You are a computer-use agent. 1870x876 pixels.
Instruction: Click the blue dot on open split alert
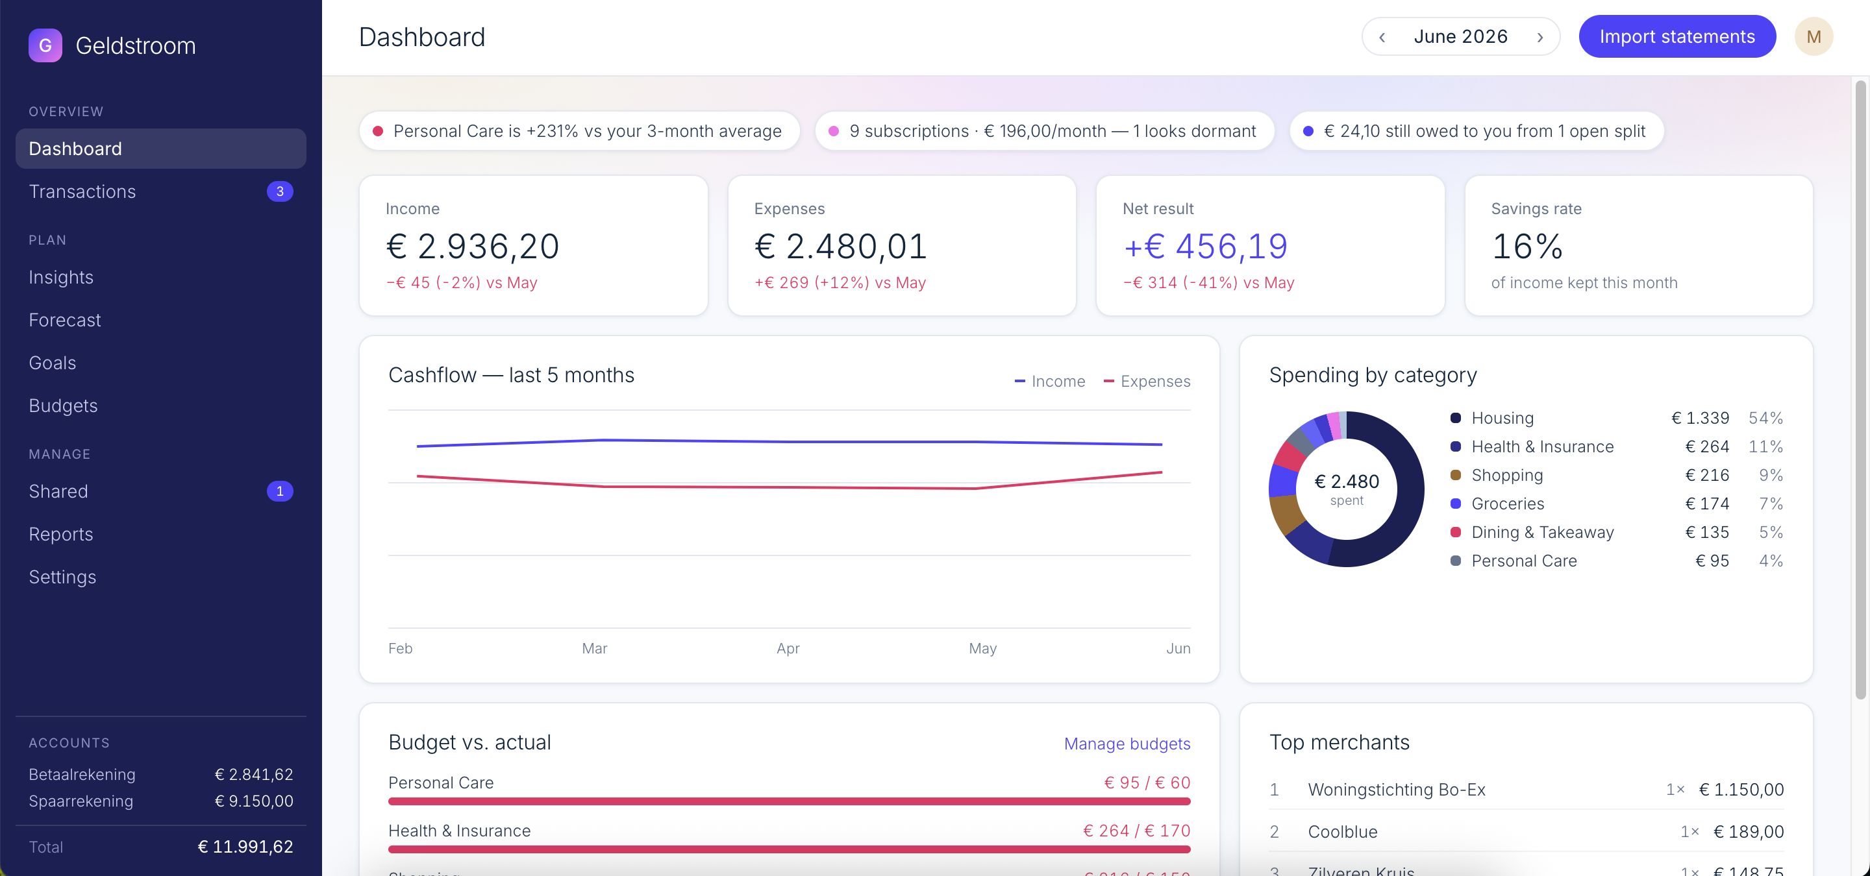click(1308, 131)
